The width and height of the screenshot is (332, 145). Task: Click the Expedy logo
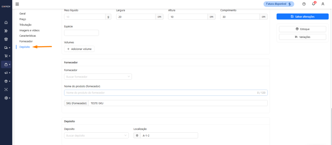(6, 6)
